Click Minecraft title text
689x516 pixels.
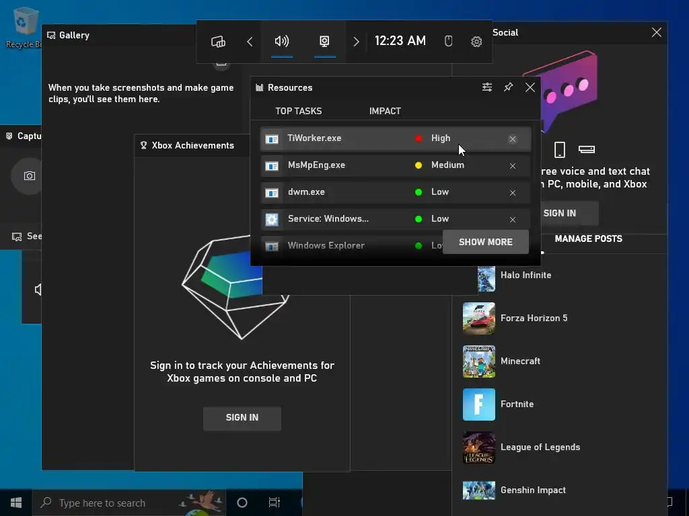click(x=520, y=361)
